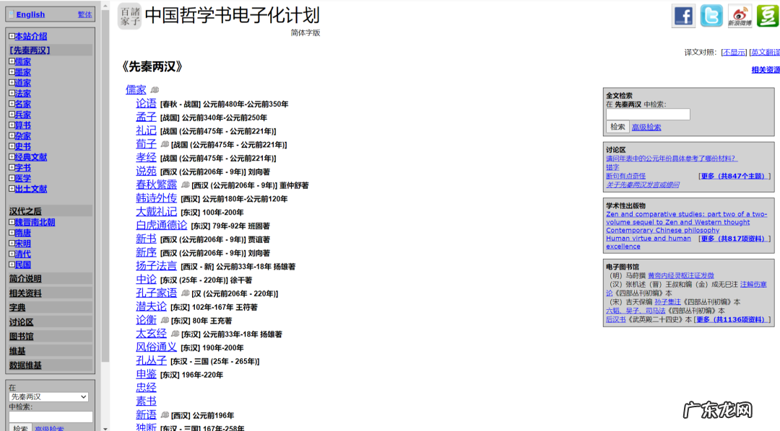Click the Sina Weibo (新浪微博) icon
780x431 pixels.
pos(740,16)
